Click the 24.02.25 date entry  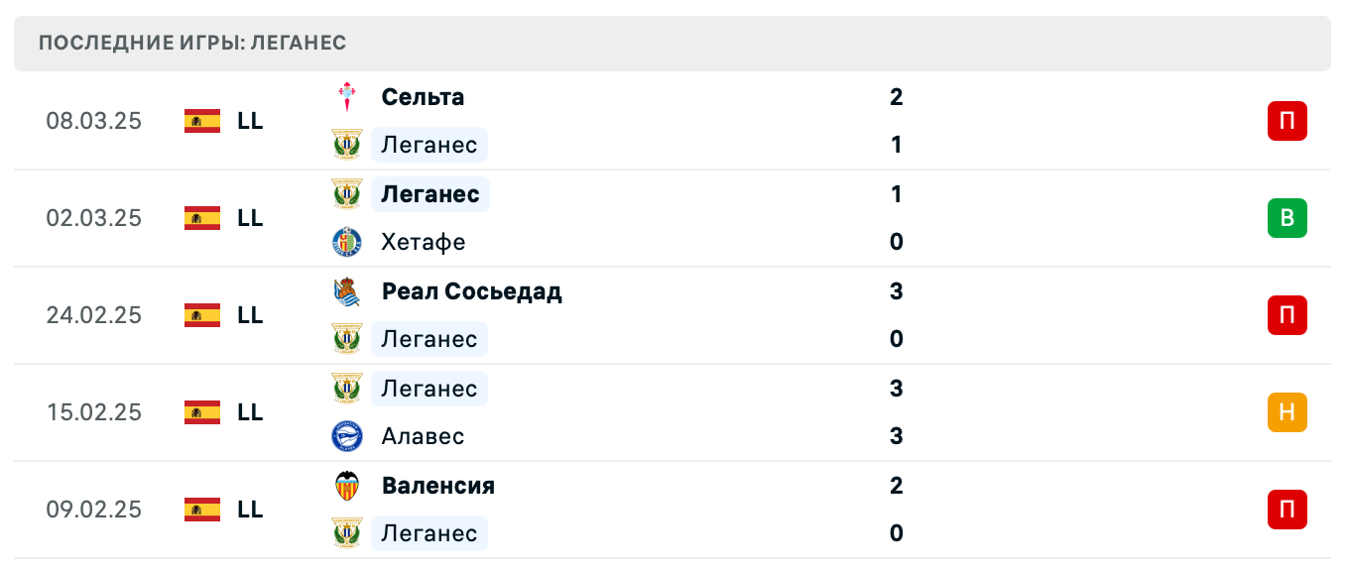coord(94,315)
